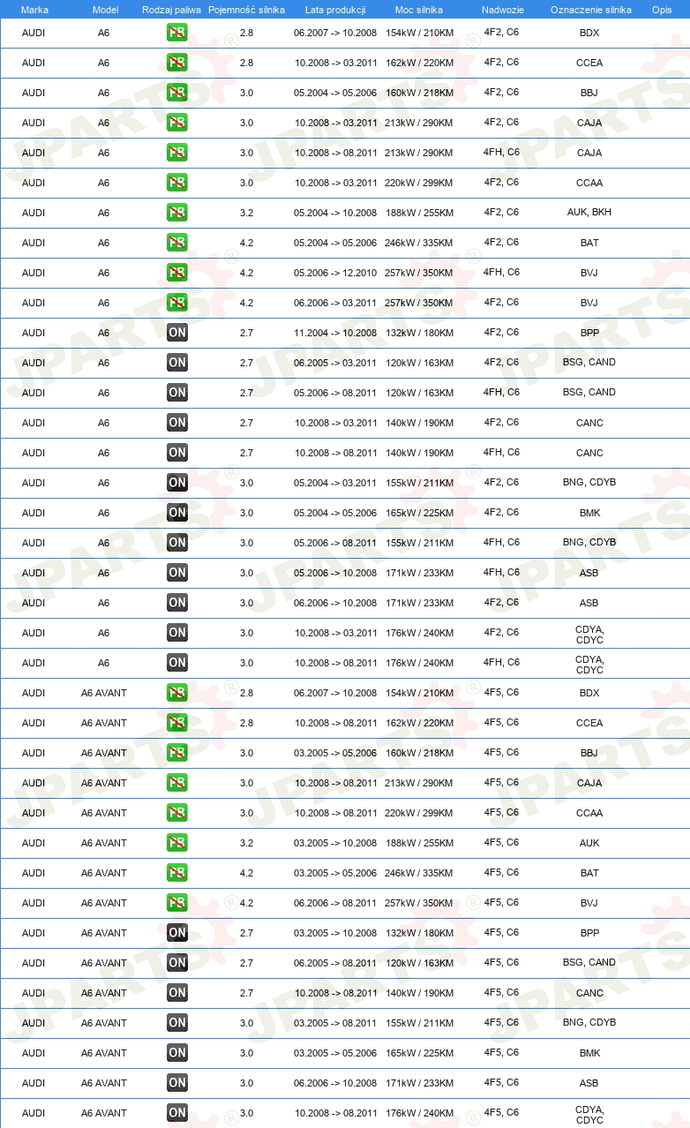Viewport: 690px width, 1128px height.
Task: Click the ON diesel icon in the A6 4F2 BMK row
Action: click(x=177, y=513)
